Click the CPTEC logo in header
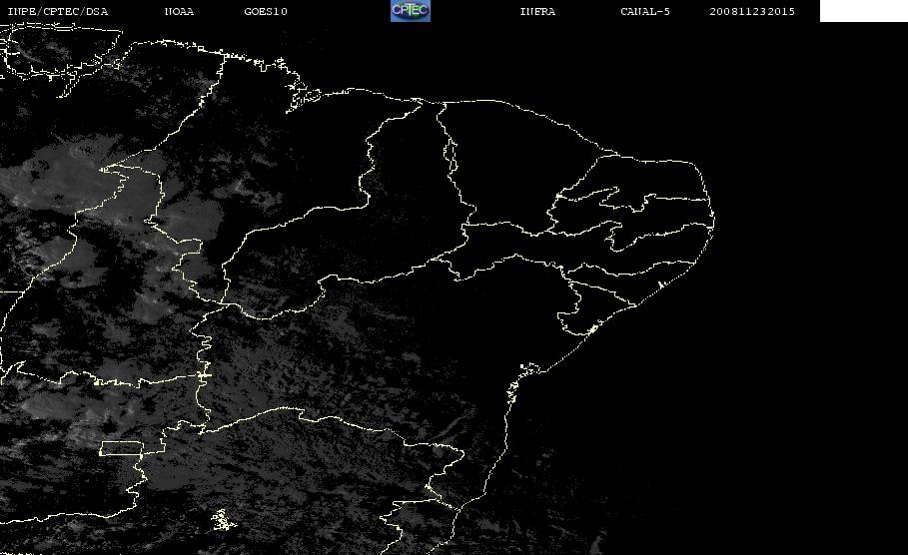The height and width of the screenshot is (555, 908). point(411,10)
